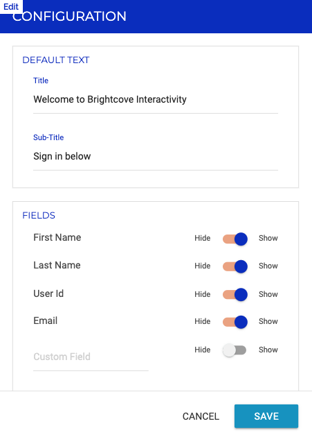Click the FIELDS section heading
Viewport: 312px width, 444px height.
pos(39,216)
